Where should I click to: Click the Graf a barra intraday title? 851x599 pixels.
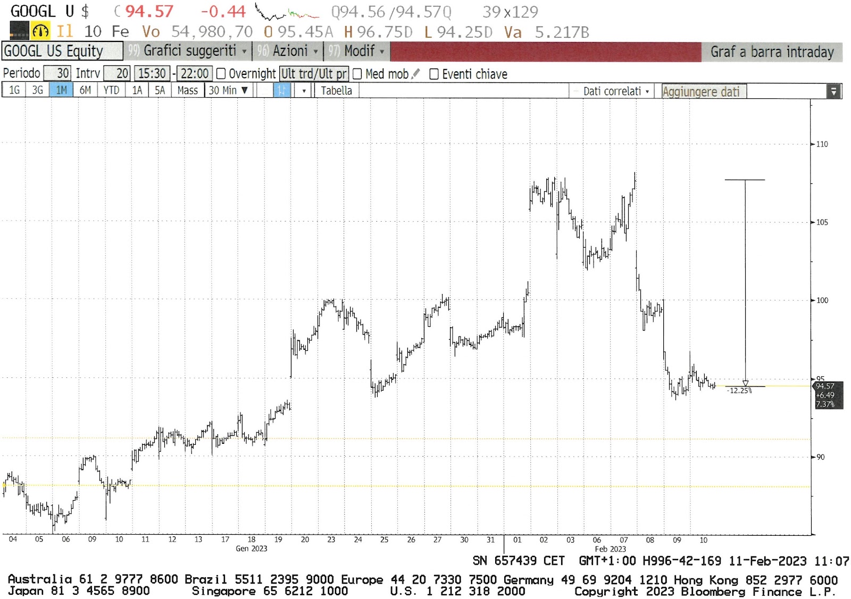point(772,52)
